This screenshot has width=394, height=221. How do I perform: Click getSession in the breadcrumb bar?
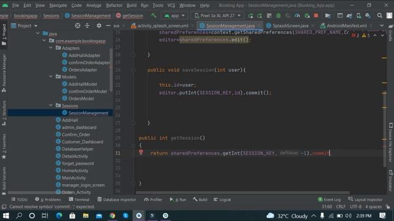click(130, 16)
